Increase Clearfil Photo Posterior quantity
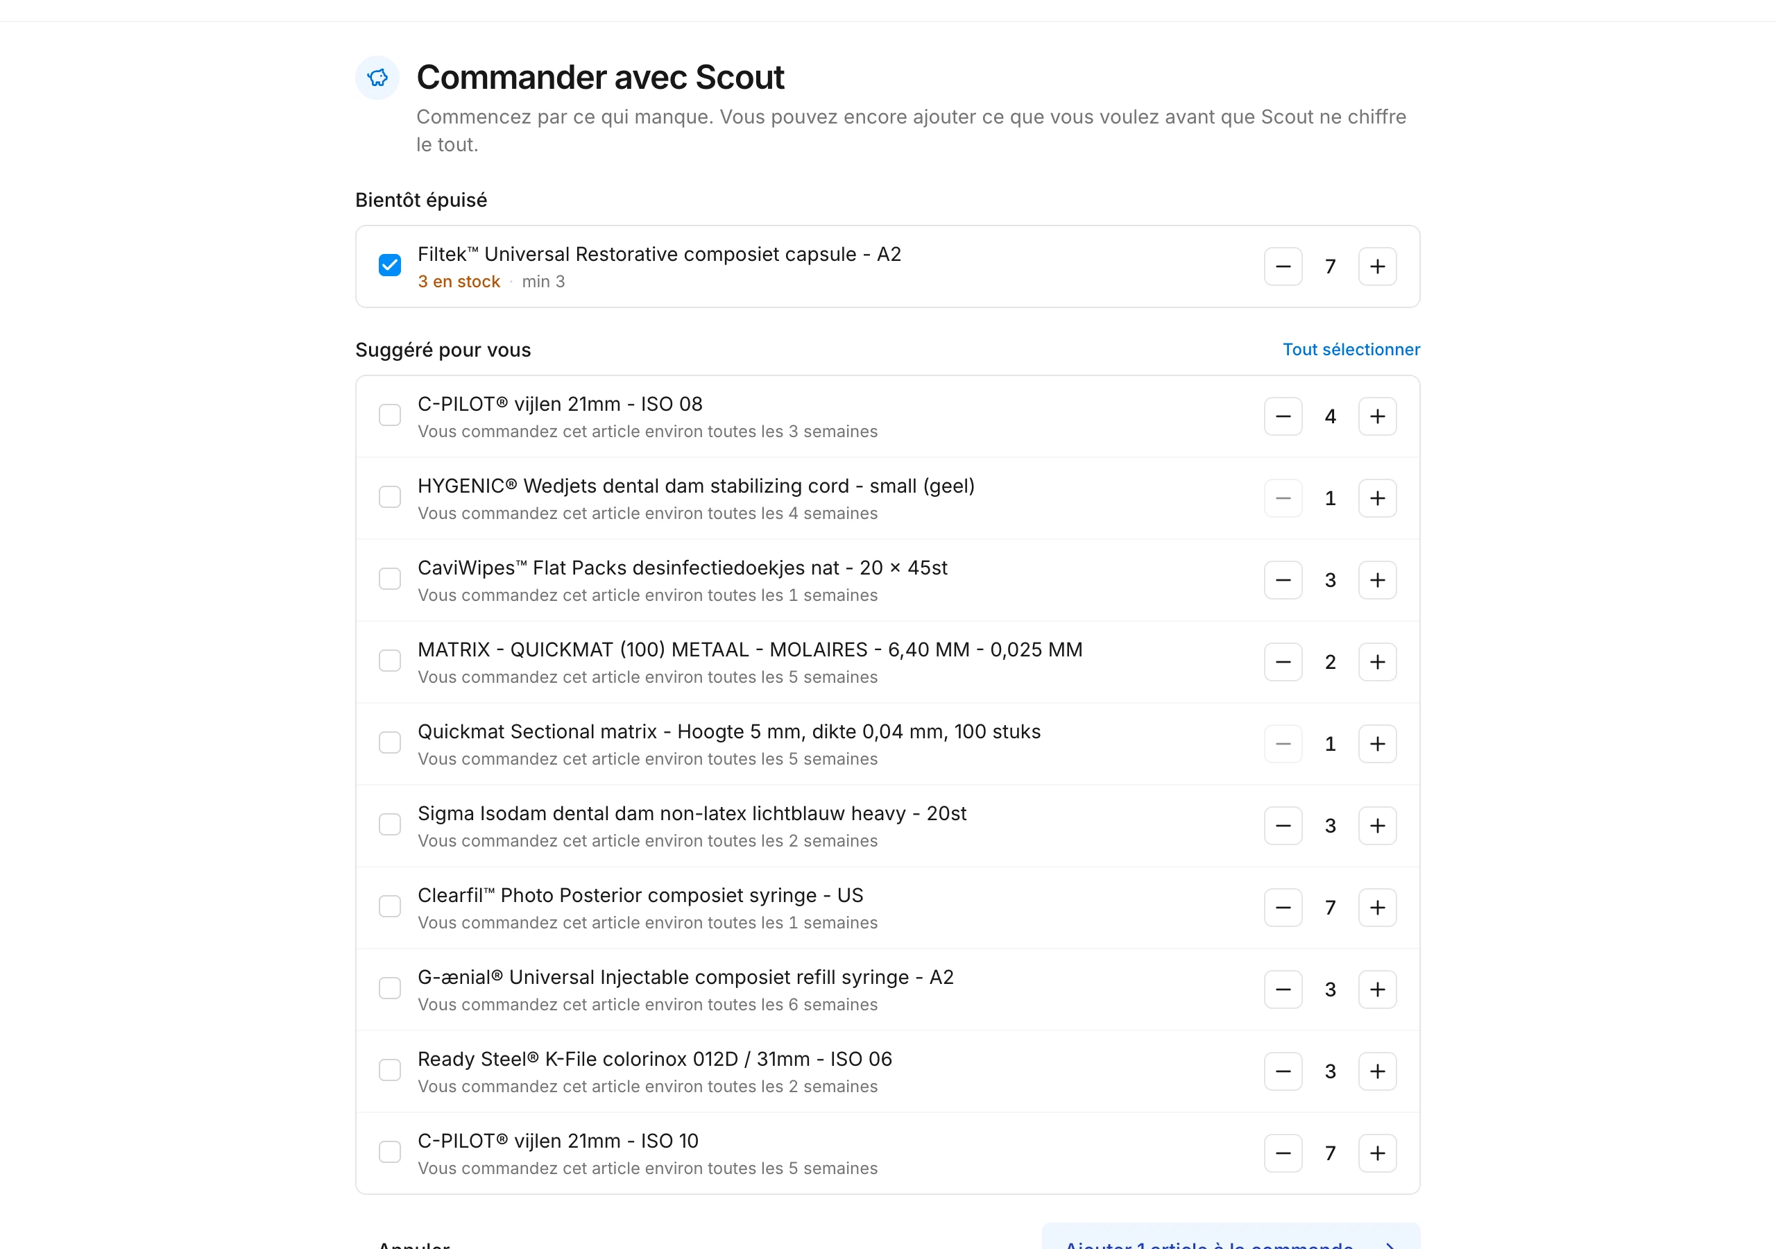1776x1249 pixels. [1378, 908]
